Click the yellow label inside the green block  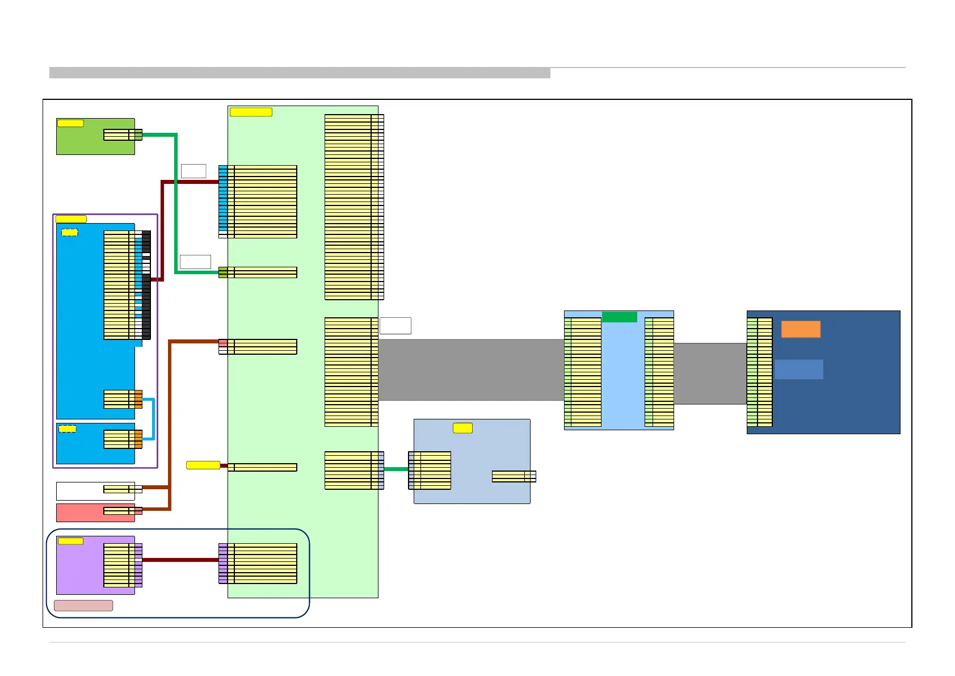[70, 123]
